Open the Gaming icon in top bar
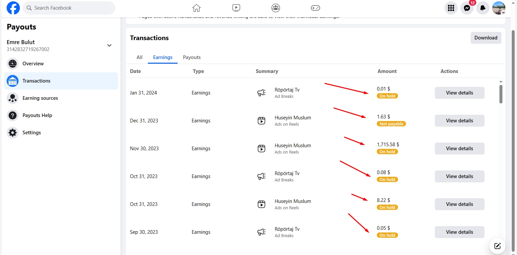 (x=315, y=8)
